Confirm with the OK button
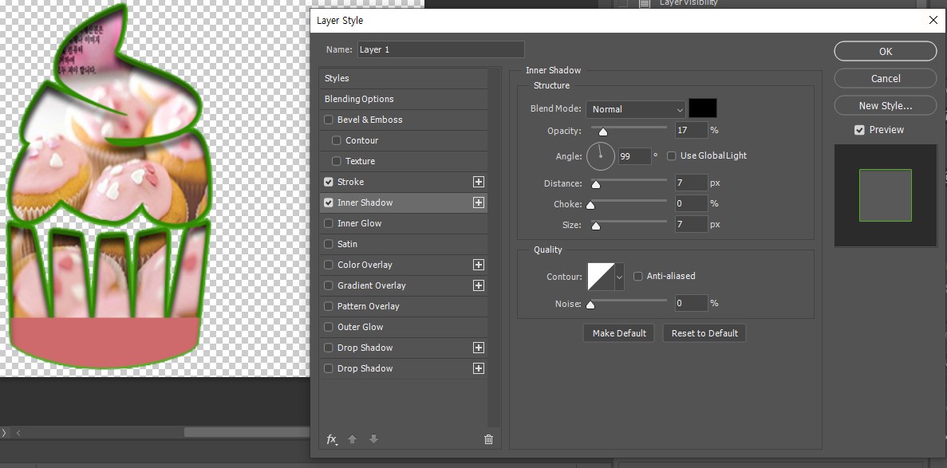The width and height of the screenshot is (947, 468). point(886,51)
